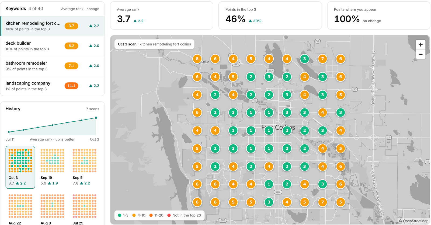431x225 pixels.
Task: Click the '7 scans' text in History
Action: pos(93,109)
